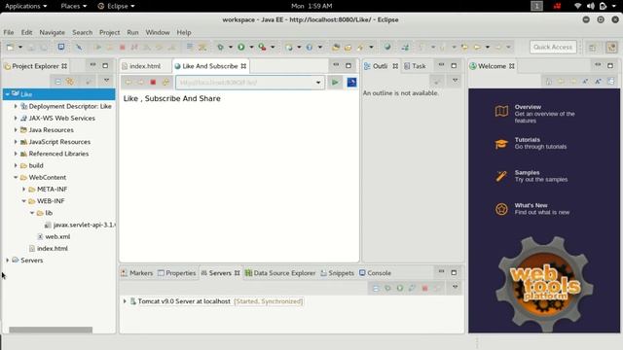The image size is (623, 350).
Task: Switch to the Task tab
Action: pyautogui.click(x=415, y=66)
